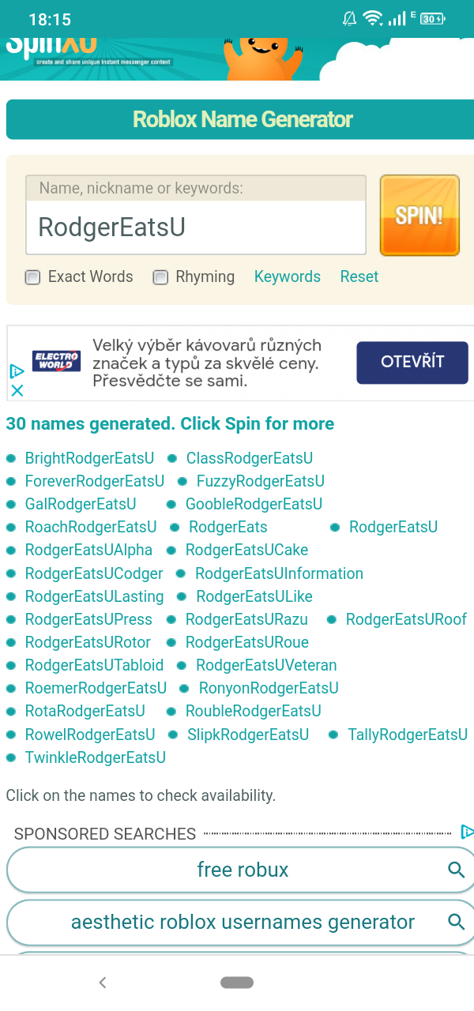Tick the Exact Words checkbox
This screenshot has width=474, height=1011.
click(32, 277)
